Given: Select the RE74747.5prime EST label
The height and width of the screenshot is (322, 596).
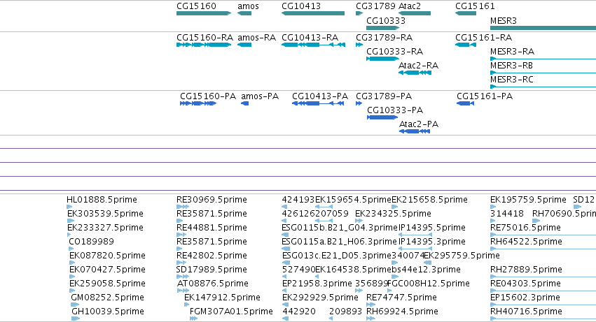Looking at the screenshot, I should click(401, 298).
